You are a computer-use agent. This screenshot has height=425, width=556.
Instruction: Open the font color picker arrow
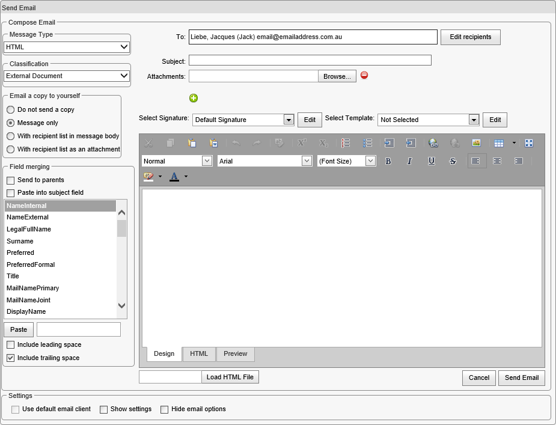point(186,176)
